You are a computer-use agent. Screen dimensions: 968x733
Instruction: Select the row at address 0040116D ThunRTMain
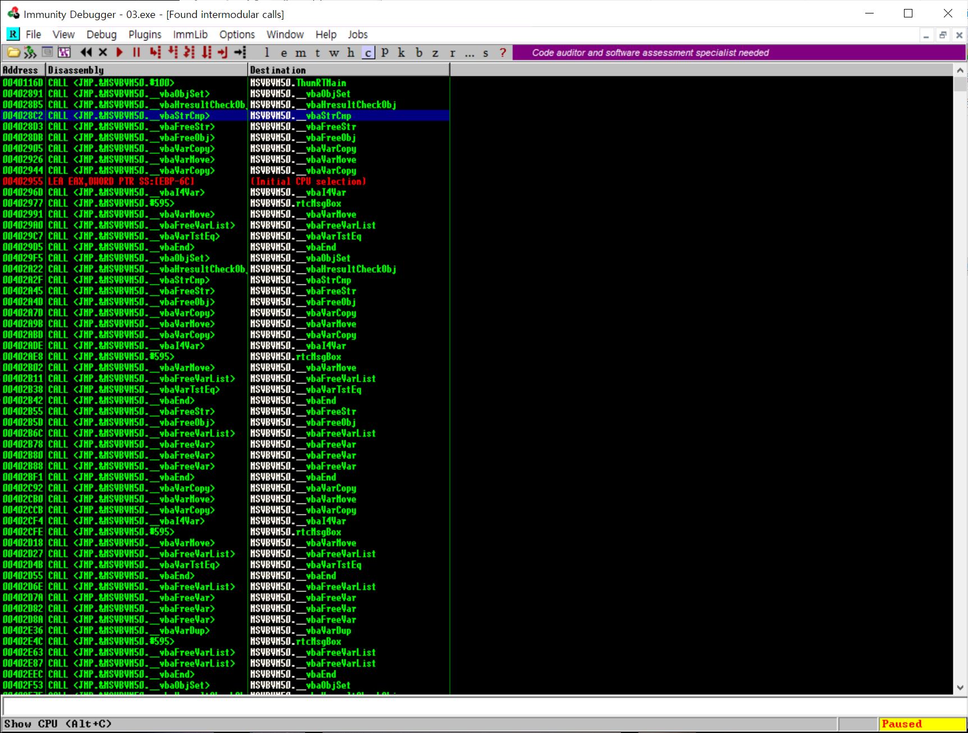click(x=225, y=83)
